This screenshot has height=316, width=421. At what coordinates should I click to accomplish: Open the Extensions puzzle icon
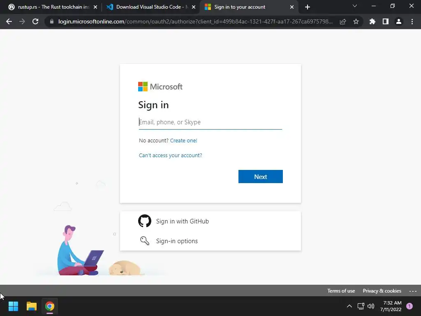coord(372,21)
